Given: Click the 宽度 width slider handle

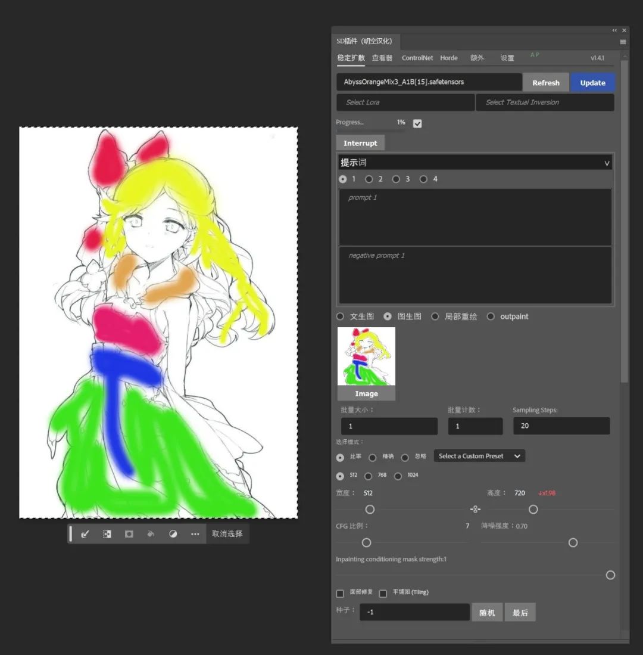Looking at the screenshot, I should coord(370,509).
